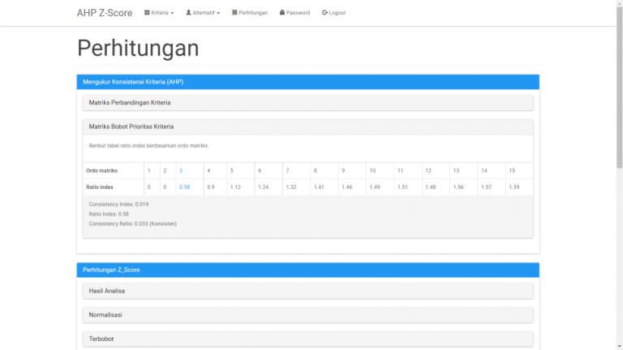Click the Consistency Ratio: 0.033 (Konsisten) text
Image resolution: width=623 pixels, height=350 pixels.
(133, 224)
